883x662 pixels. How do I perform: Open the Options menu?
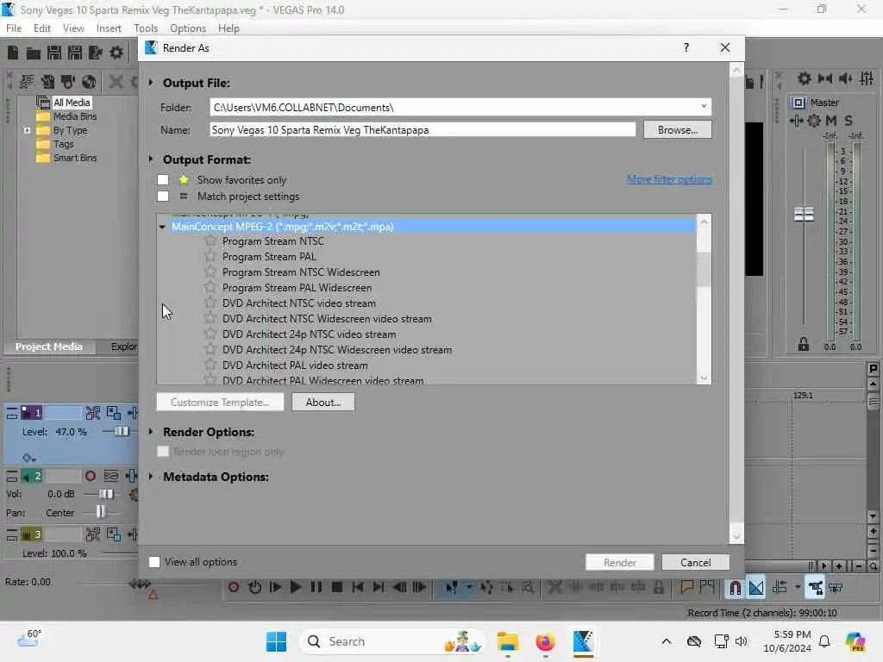(188, 28)
